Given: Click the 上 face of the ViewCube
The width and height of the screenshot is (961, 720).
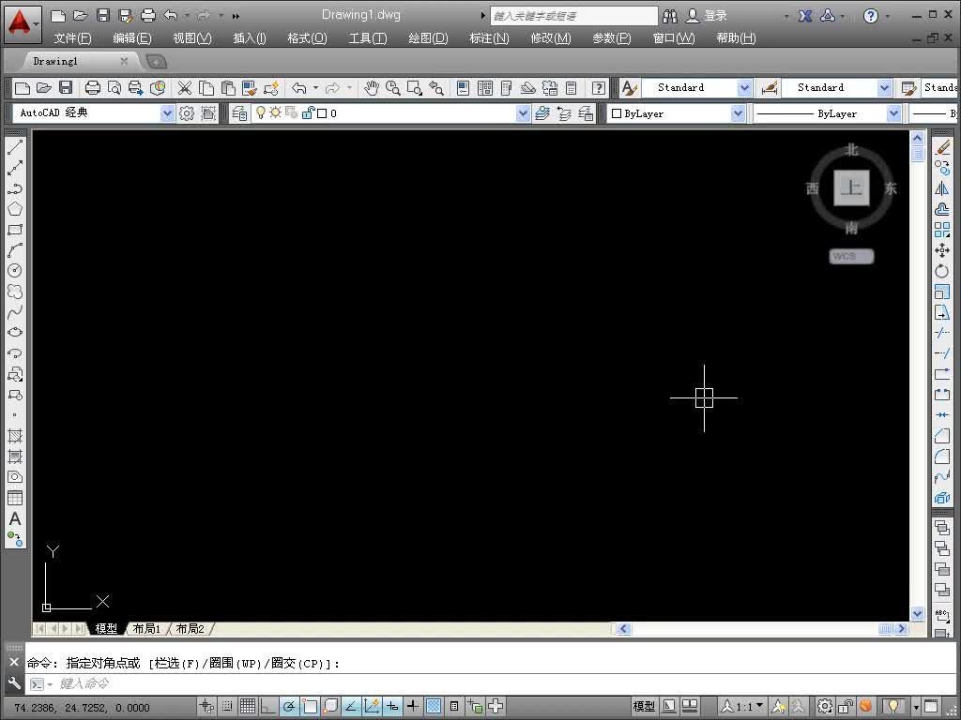Looking at the screenshot, I should click(851, 187).
